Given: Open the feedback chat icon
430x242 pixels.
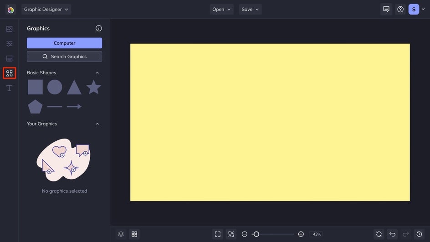Looking at the screenshot, I should click(x=386, y=9).
